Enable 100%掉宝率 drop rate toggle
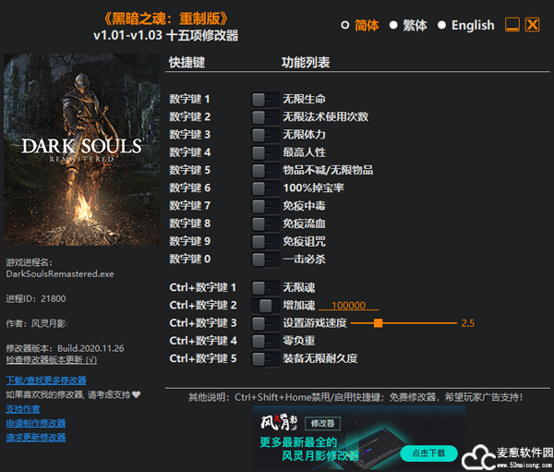The width and height of the screenshot is (554, 472). point(265,188)
